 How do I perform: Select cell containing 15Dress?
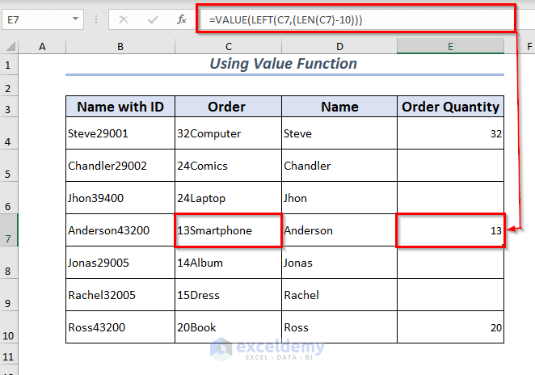pos(228,295)
